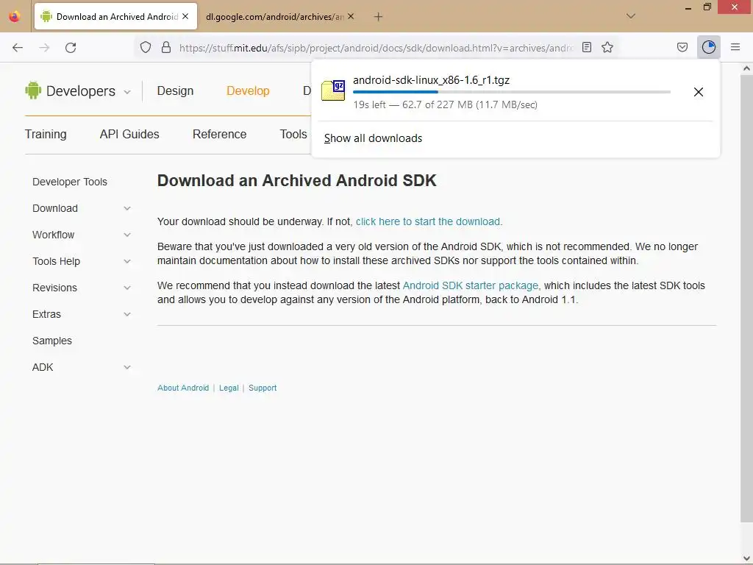The height and width of the screenshot is (565, 753).
Task: Open the Support footer link
Action: point(263,388)
